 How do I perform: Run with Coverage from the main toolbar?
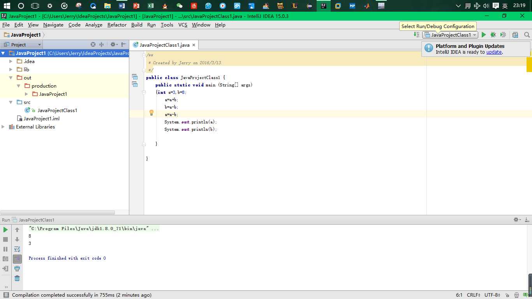[503, 35]
